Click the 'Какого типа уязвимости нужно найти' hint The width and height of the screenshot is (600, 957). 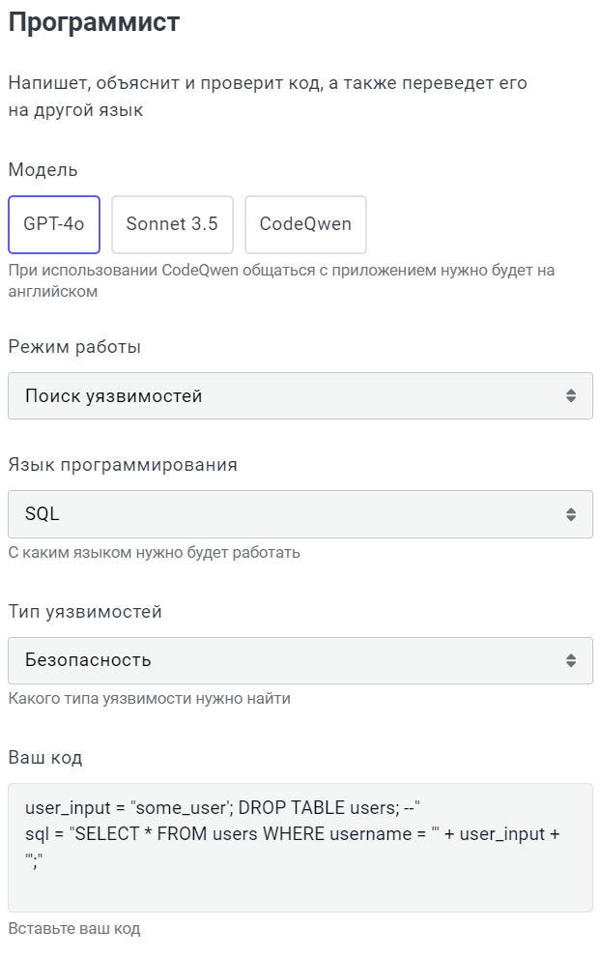click(149, 698)
